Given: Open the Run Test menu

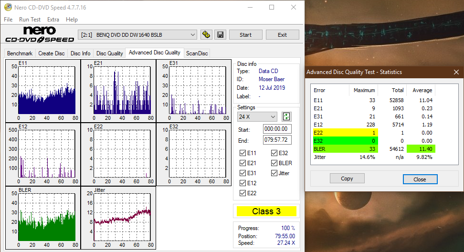Looking at the screenshot, I should pyautogui.click(x=30, y=20).
